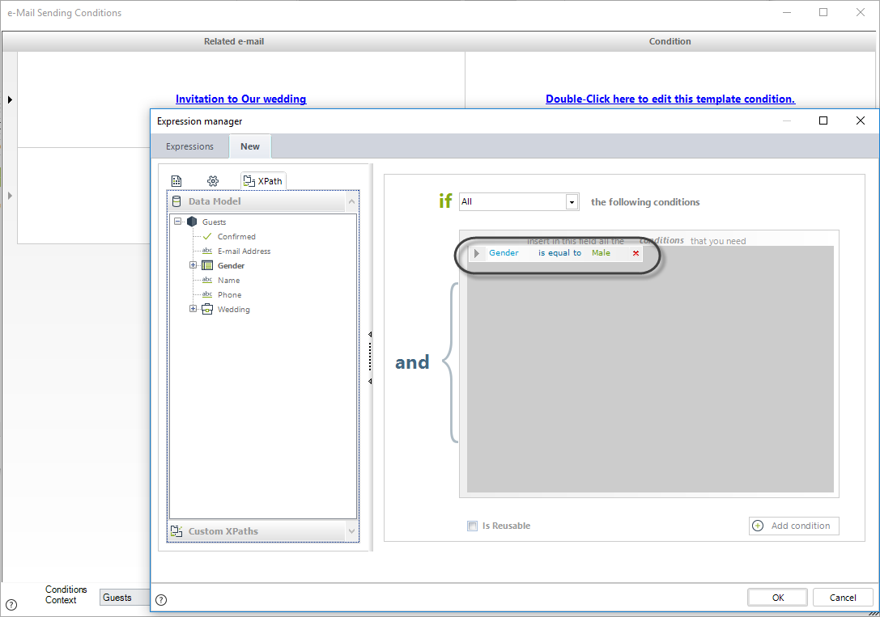Collapse the Guests tree node

point(178,222)
